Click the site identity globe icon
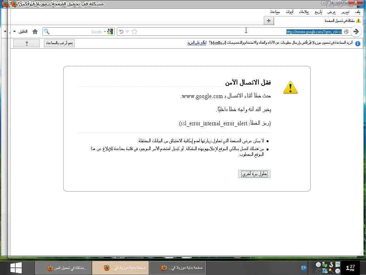This screenshot has height=275, width=366. point(346,32)
